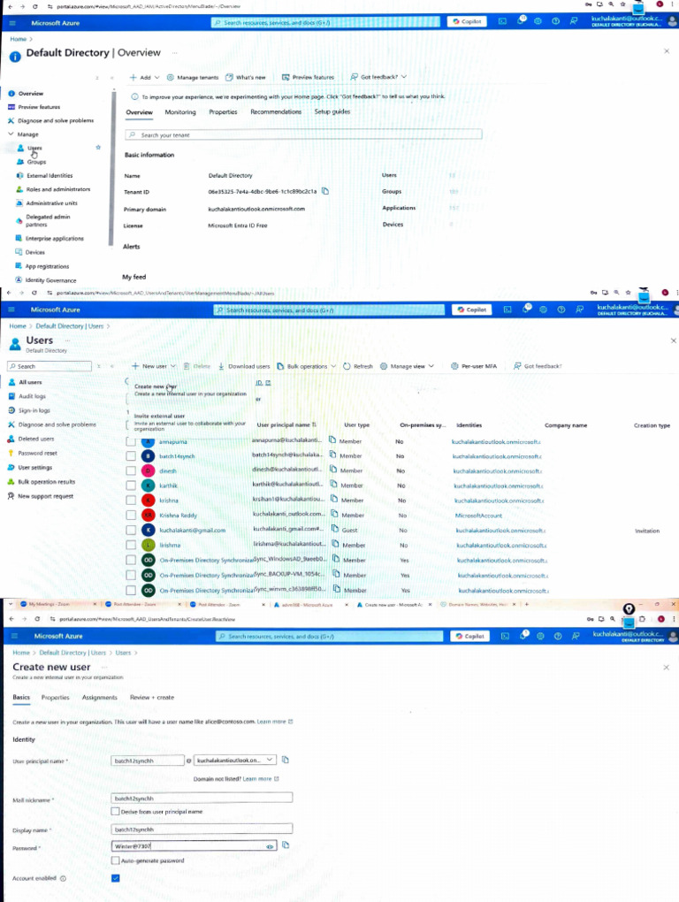Open Preview features on Overview toolbar
Screen dimensions: 679x902
tap(309, 77)
